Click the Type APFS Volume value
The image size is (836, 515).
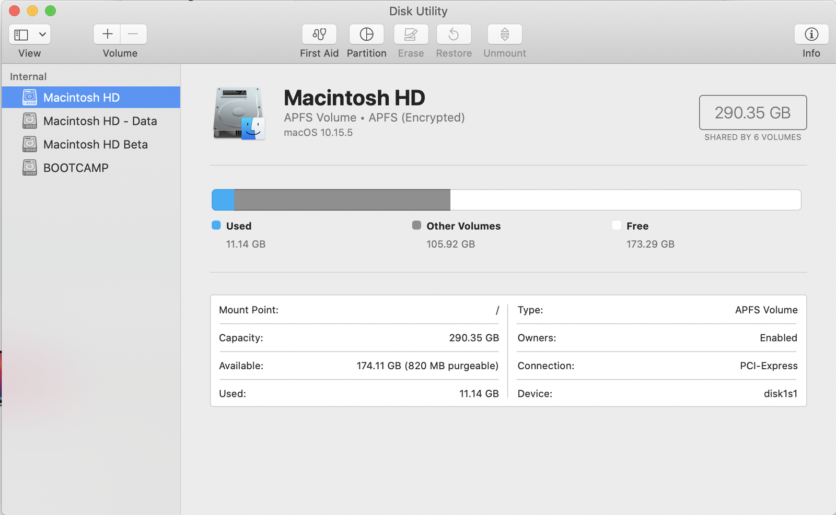767,310
